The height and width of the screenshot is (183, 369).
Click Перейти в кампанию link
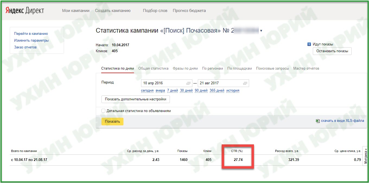coord(31,34)
